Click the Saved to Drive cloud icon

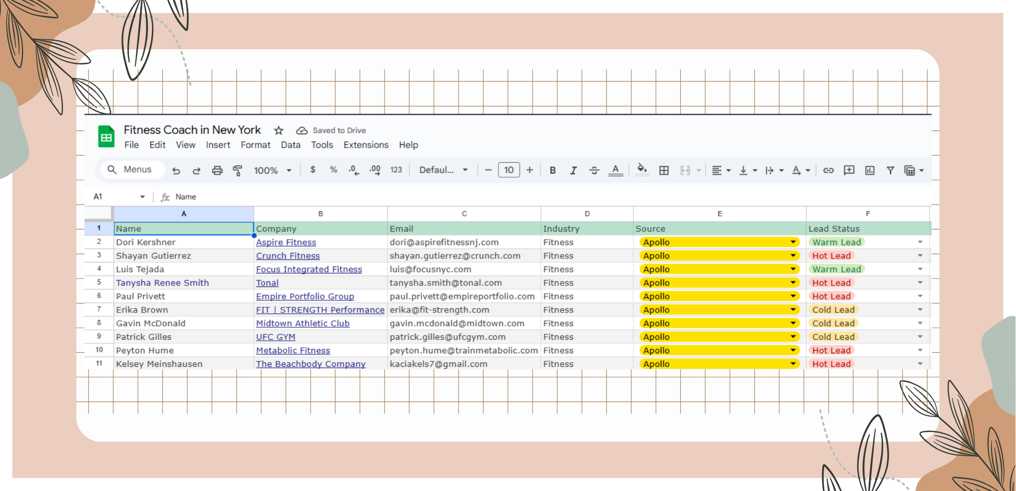[302, 131]
